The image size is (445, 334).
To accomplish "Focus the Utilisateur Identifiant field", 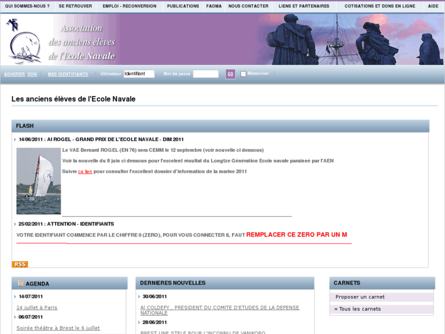I will point(139,74).
